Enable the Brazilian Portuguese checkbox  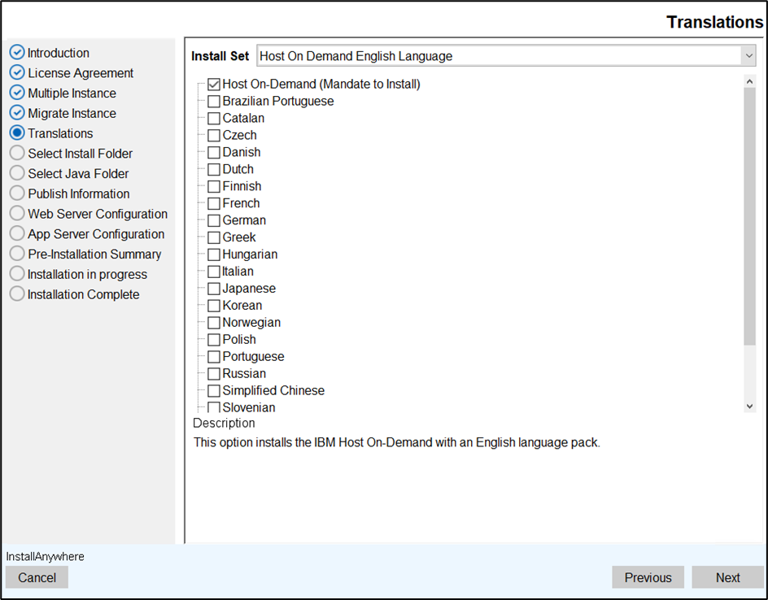point(214,102)
